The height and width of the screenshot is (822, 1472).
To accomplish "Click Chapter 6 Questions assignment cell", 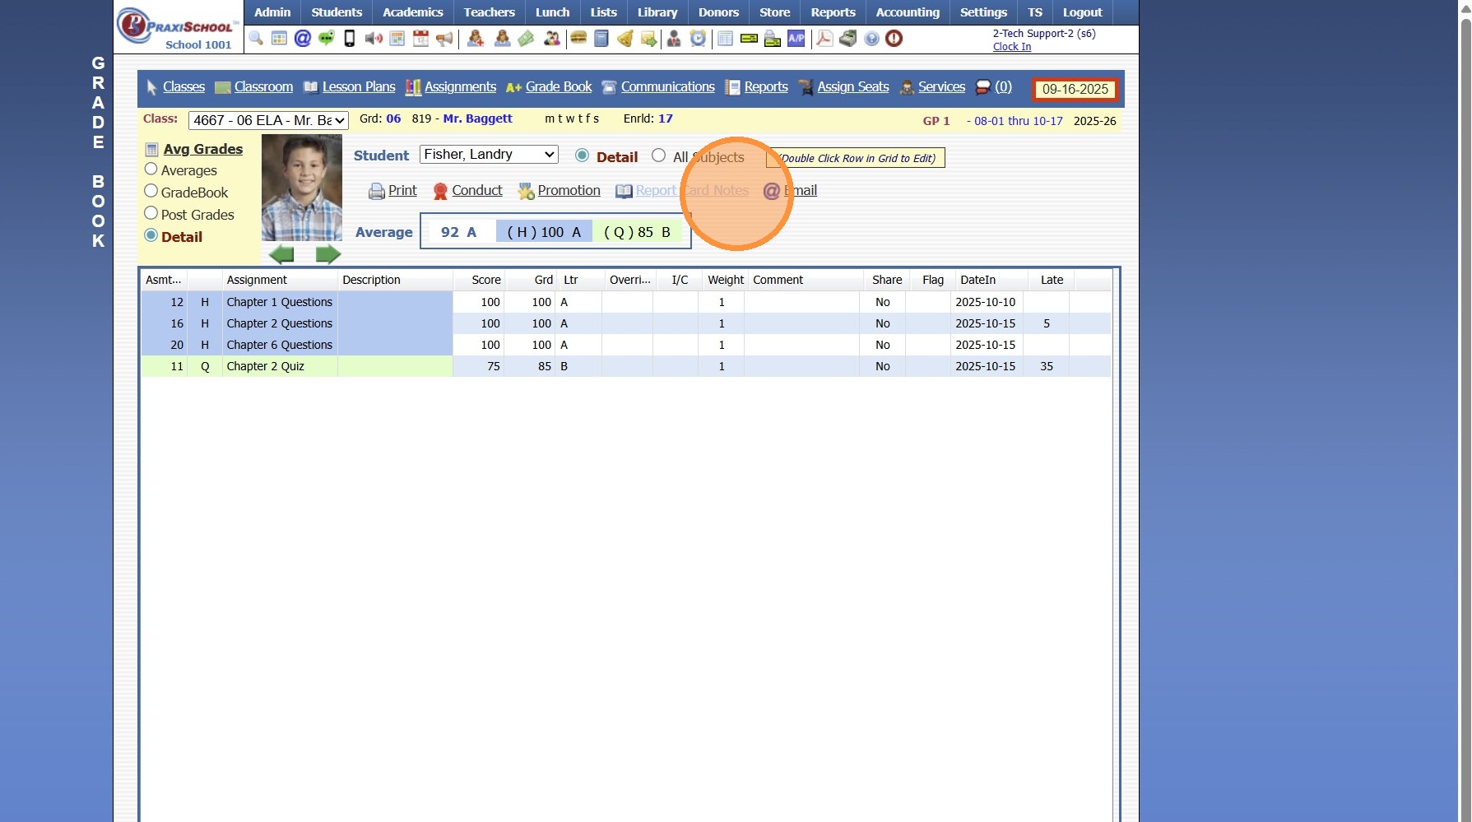I will (280, 345).
